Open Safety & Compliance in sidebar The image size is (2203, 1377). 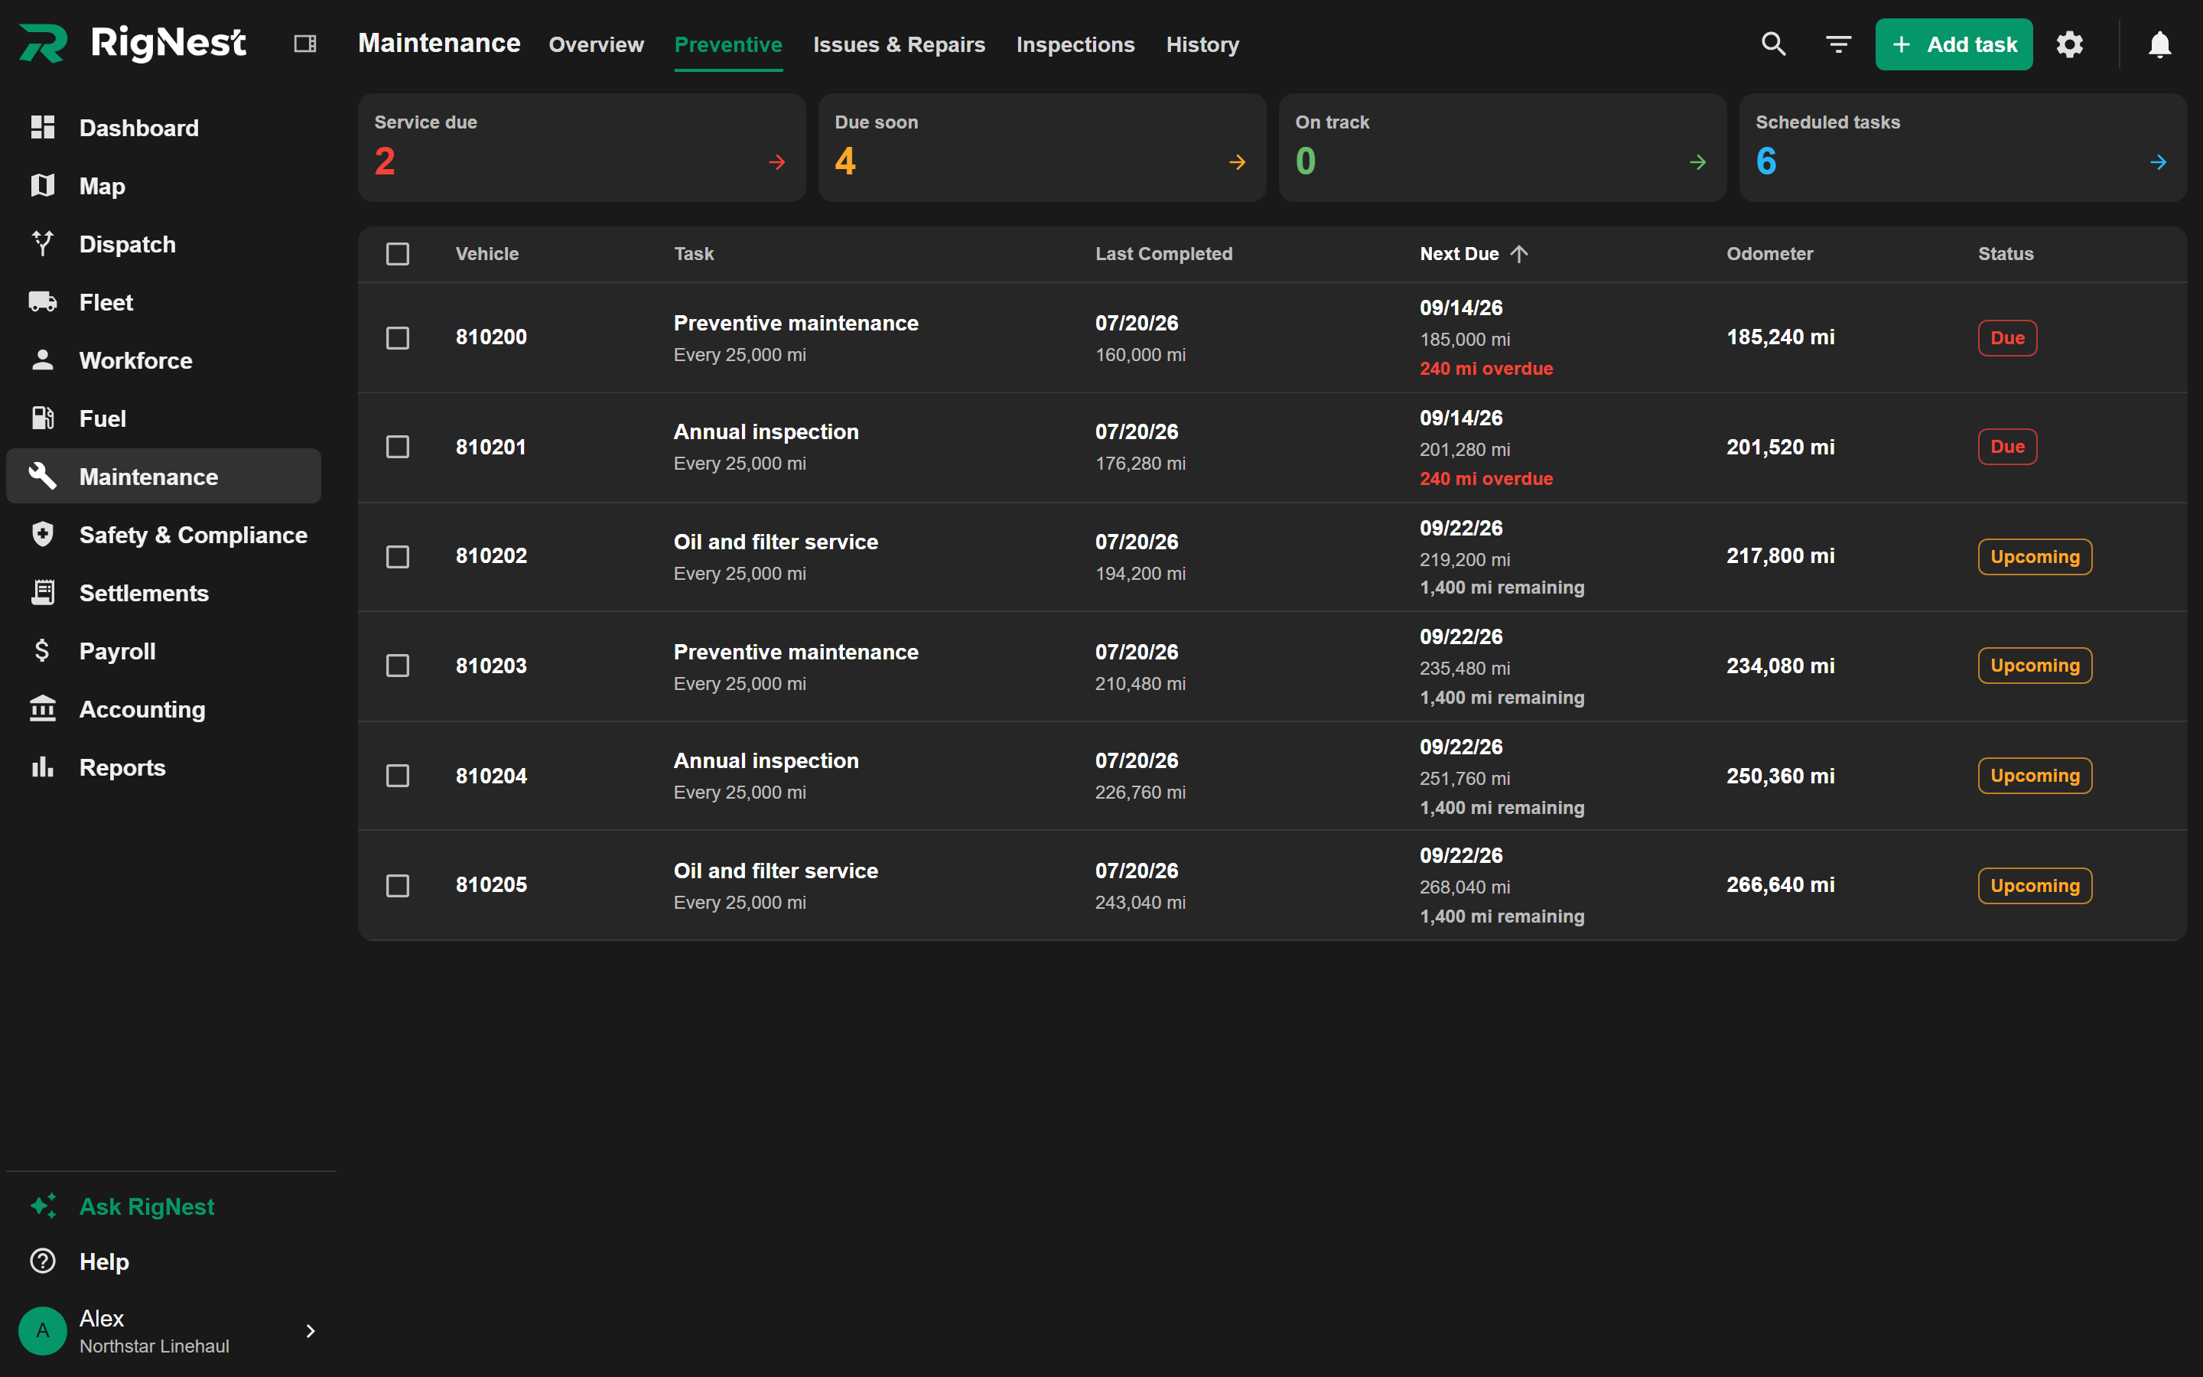click(164, 535)
